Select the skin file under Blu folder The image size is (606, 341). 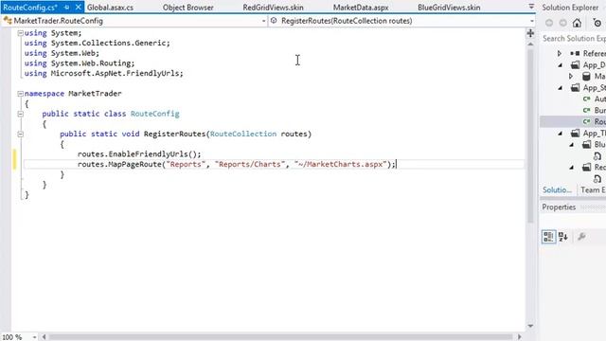pyautogui.click(x=597, y=155)
